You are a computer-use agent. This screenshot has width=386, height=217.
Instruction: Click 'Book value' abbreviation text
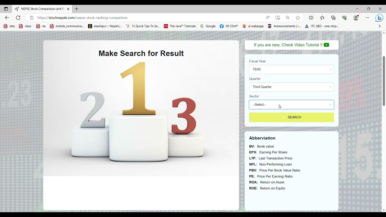coord(265,146)
